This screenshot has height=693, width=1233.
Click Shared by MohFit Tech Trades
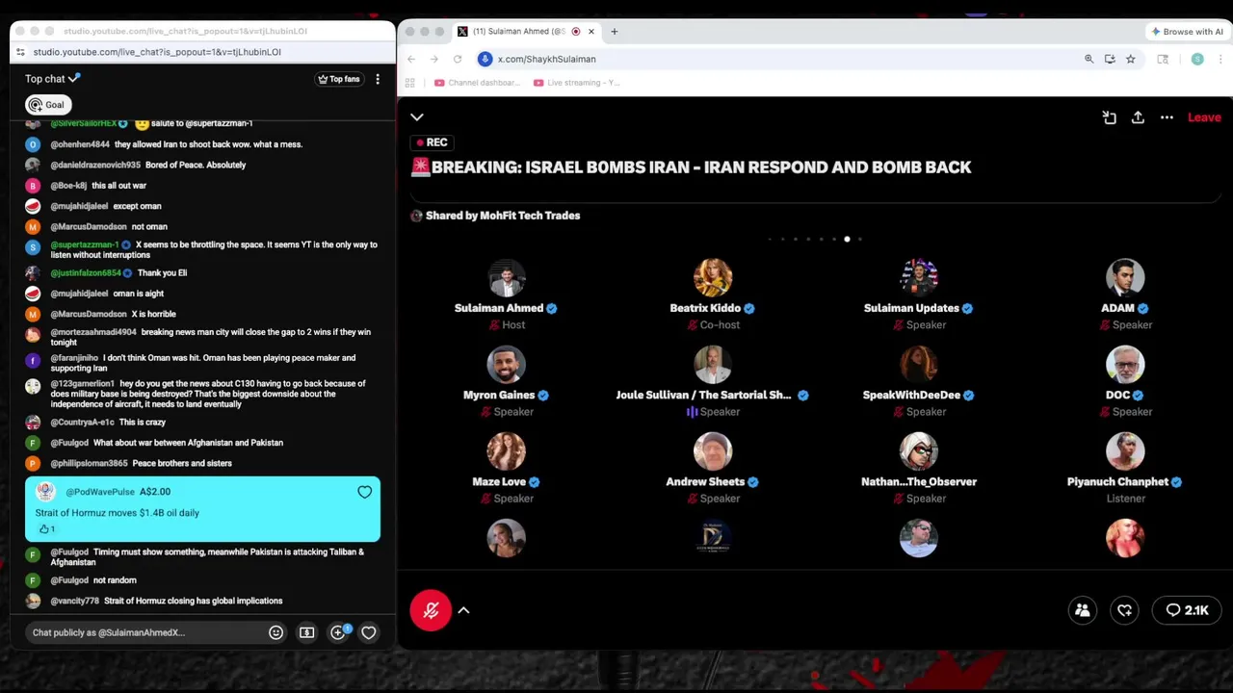click(496, 216)
